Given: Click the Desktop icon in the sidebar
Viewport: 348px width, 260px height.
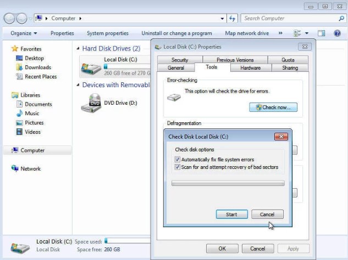Looking at the screenshot, I should pos(19,58).
